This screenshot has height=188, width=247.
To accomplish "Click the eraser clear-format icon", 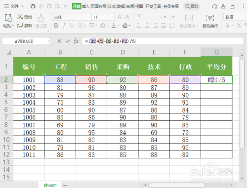I will point(125,26).
